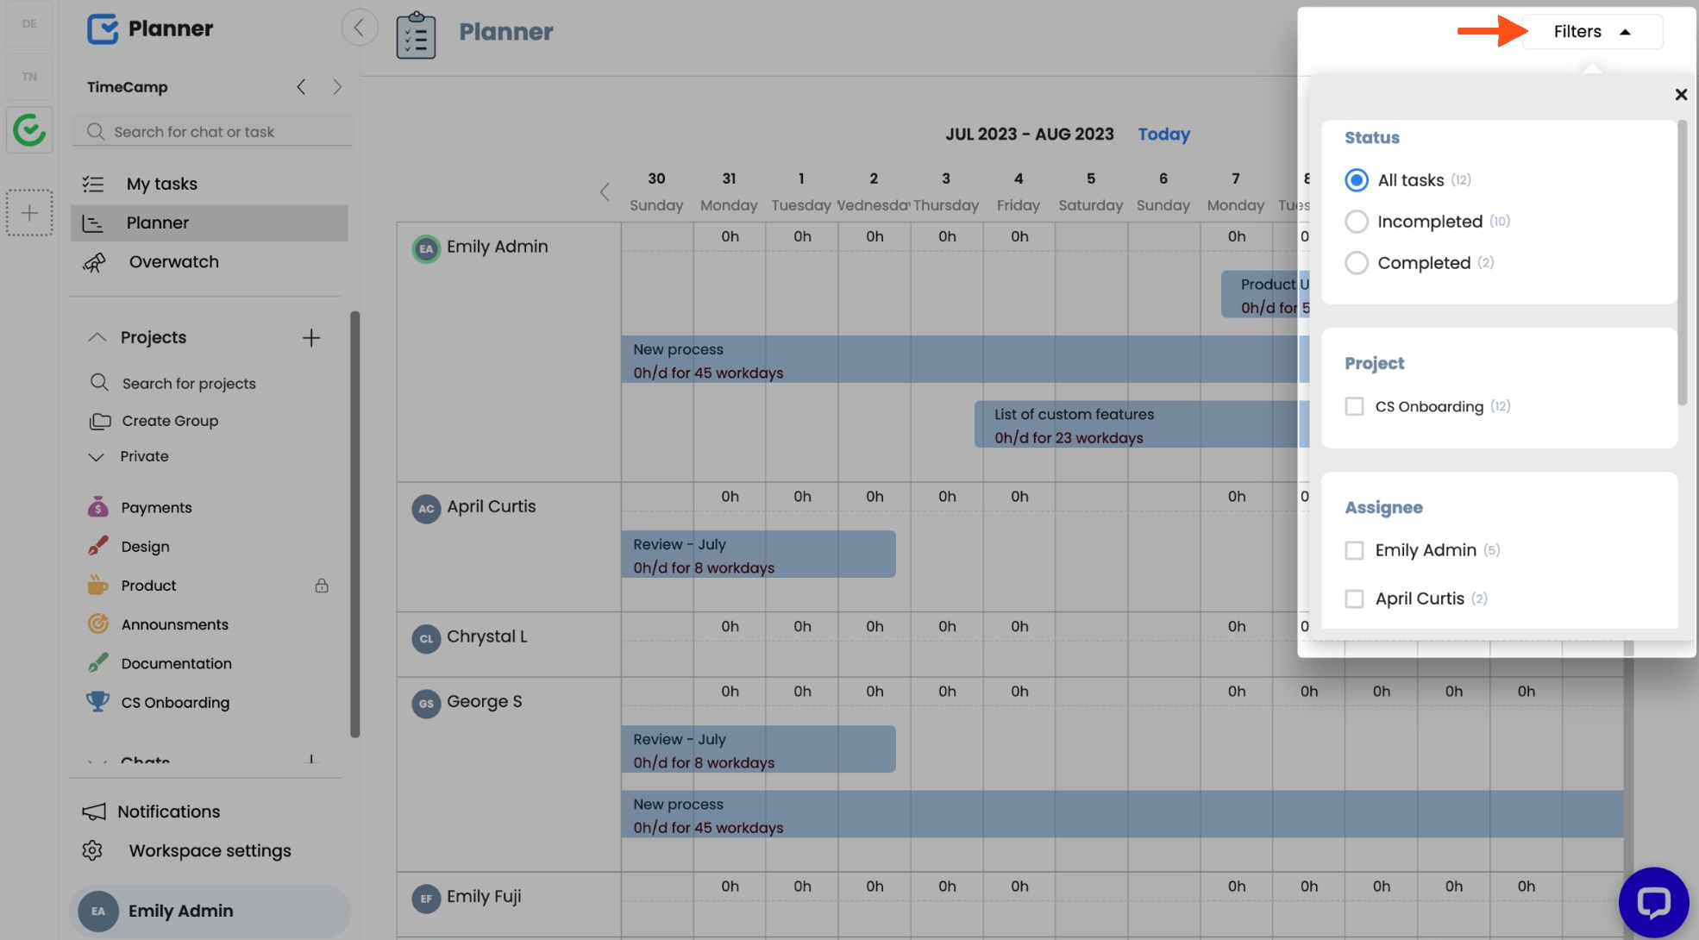Jump to Today in planner

tap(1163, 134)
